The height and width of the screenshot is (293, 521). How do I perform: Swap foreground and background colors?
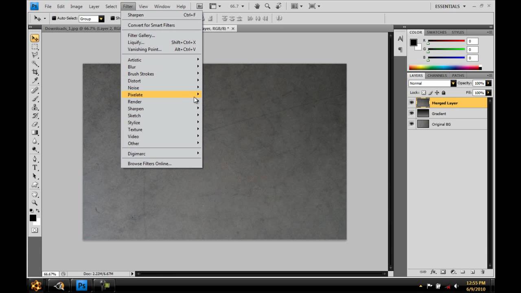[38, 211]
